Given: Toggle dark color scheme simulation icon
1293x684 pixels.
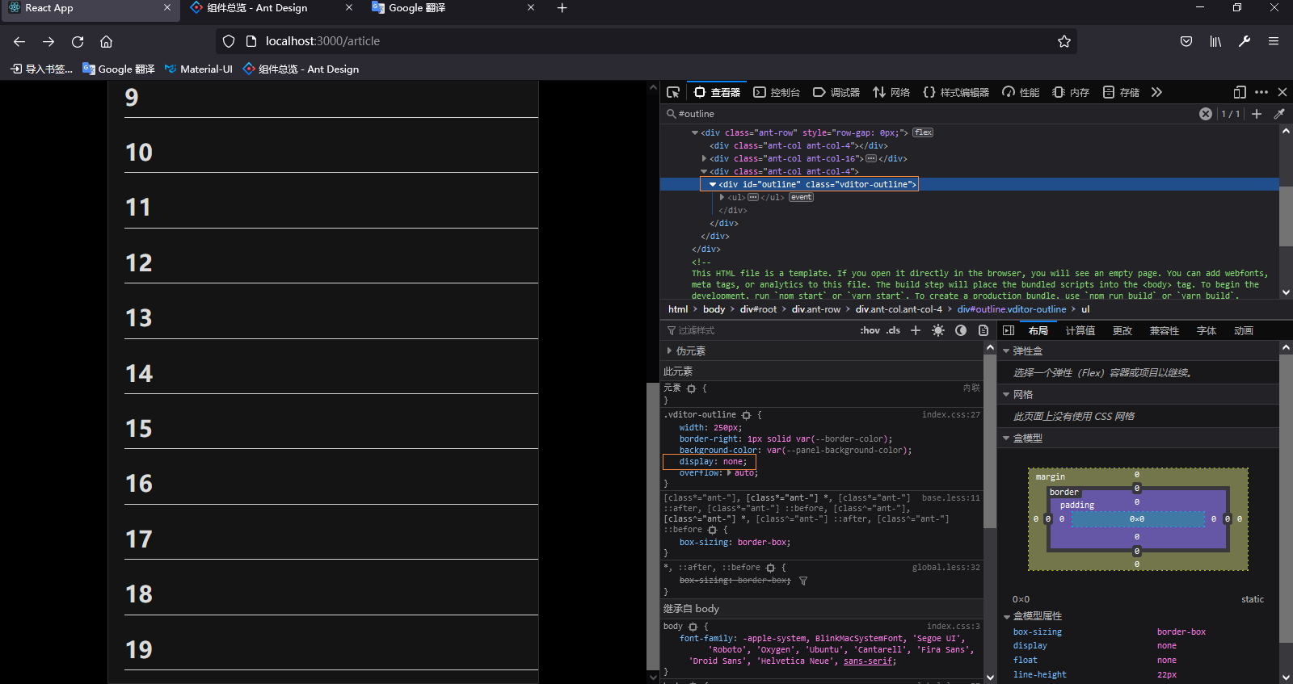Looking at the screenshot, I should 961,330.
